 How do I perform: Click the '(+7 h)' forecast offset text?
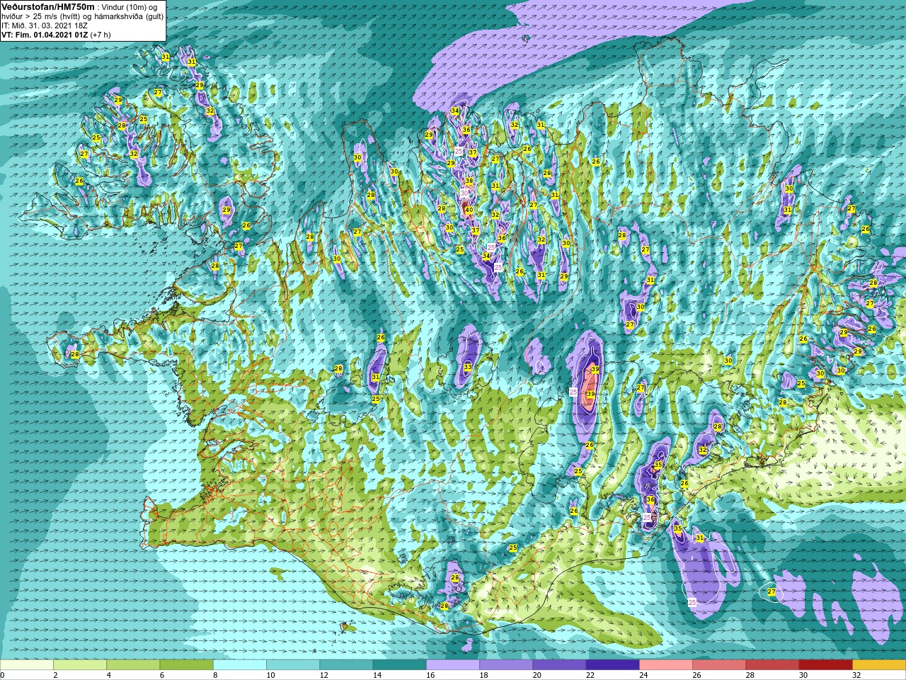[x=101, y=35]
